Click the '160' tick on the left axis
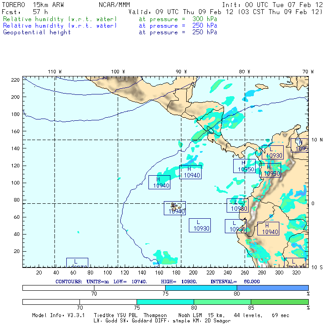The width and height of the screenshot is (325, 325). (x=15, y=131)
